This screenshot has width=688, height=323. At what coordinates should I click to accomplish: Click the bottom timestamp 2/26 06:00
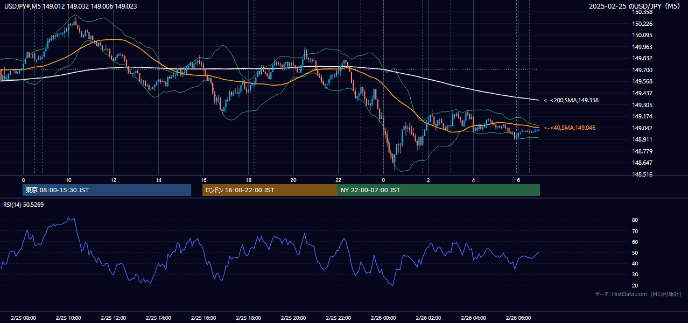pos(518,318)
